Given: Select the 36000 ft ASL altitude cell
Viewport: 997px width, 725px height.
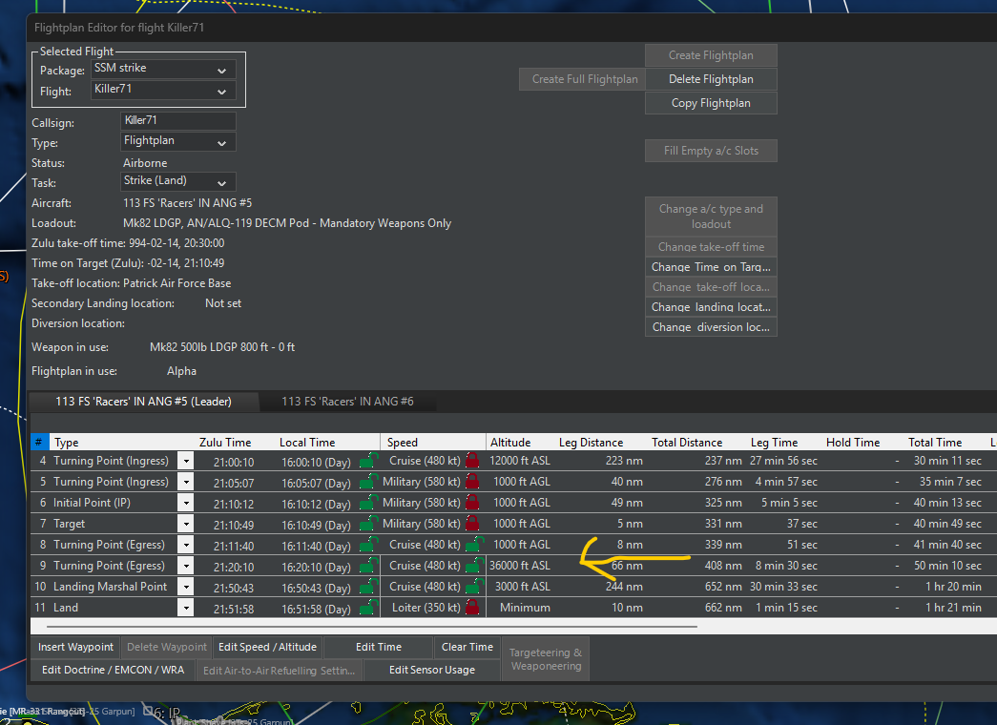Looking at the screenshot, I should pos(519,566).
